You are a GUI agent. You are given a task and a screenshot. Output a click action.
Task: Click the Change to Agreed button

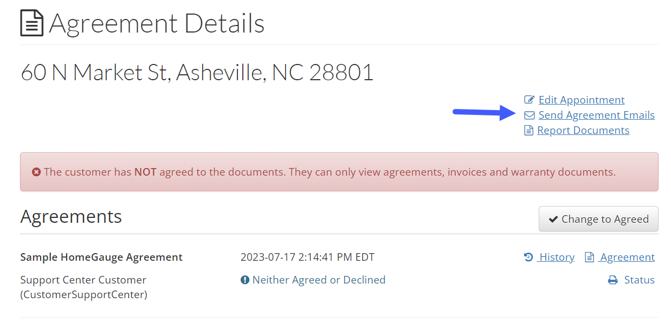[x=598, y=219]
